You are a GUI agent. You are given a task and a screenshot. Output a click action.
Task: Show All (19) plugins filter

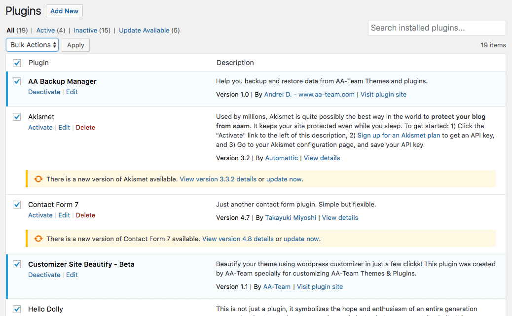tap(17, 31)
